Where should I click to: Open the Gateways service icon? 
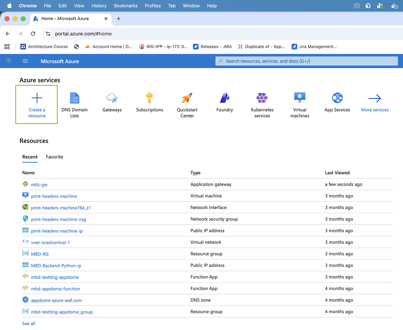[x=112, y=98]
